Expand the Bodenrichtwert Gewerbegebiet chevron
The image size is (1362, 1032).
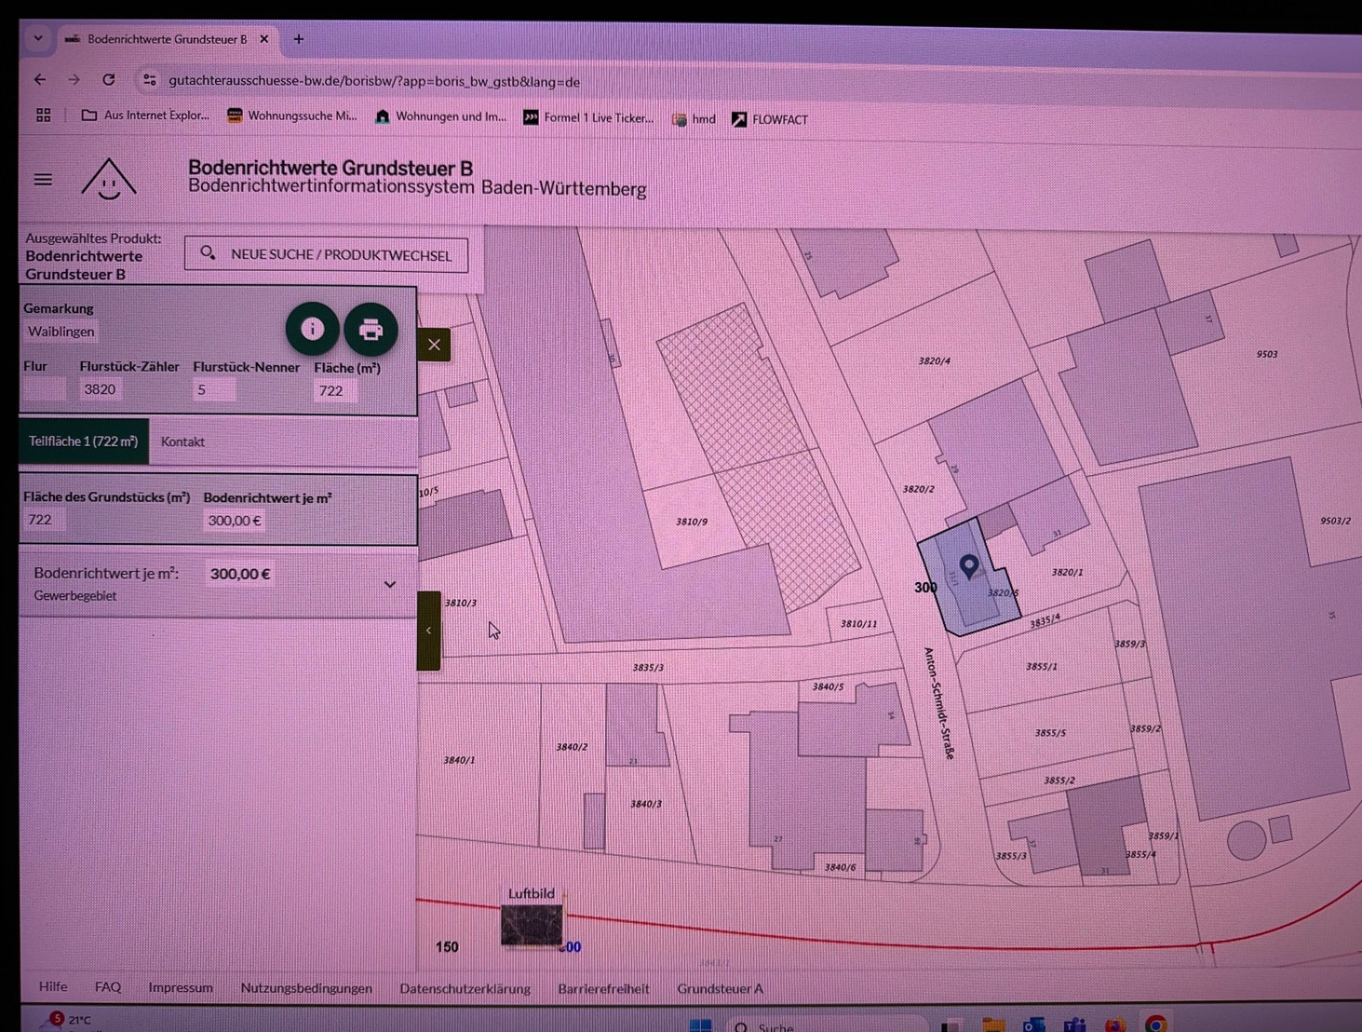[x=389, y=585]
